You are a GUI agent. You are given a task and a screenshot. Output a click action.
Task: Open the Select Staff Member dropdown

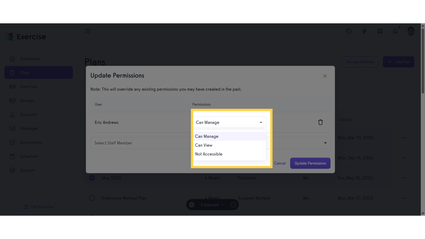(140, 143)
